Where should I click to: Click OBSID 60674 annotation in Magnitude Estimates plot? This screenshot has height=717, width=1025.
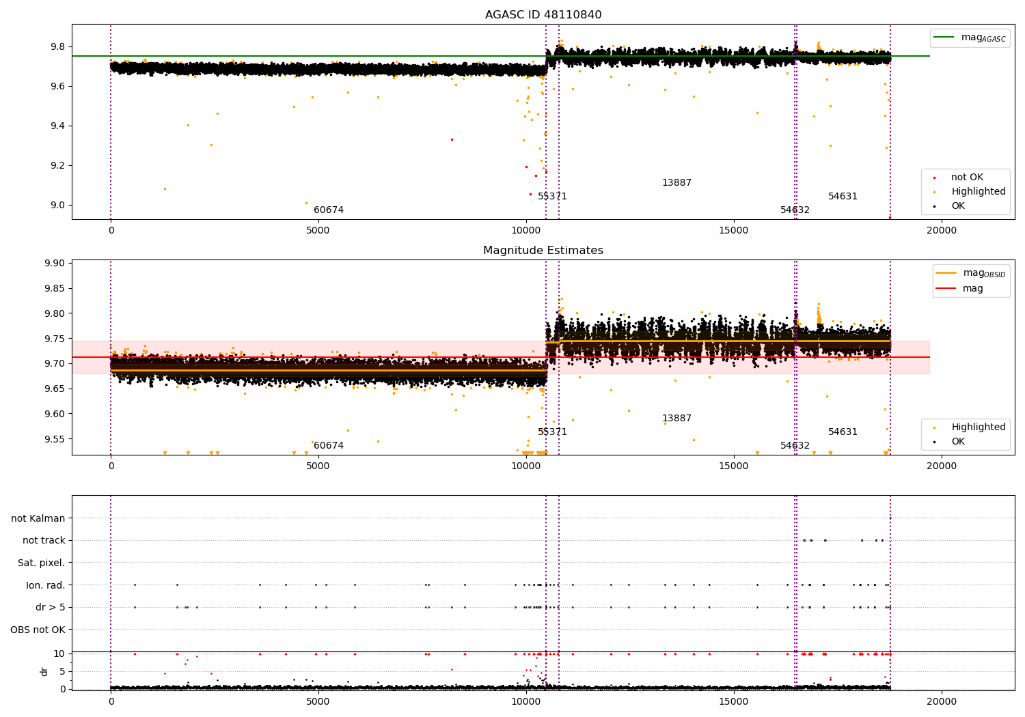(329, 446)
